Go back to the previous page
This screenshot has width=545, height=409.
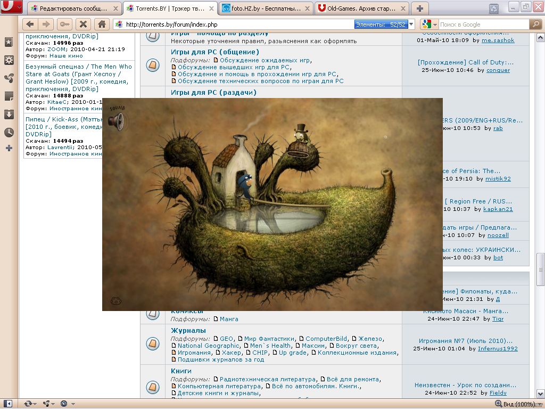click(30, 24)
